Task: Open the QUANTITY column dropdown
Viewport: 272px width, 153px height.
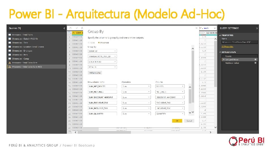Action: 170,114
